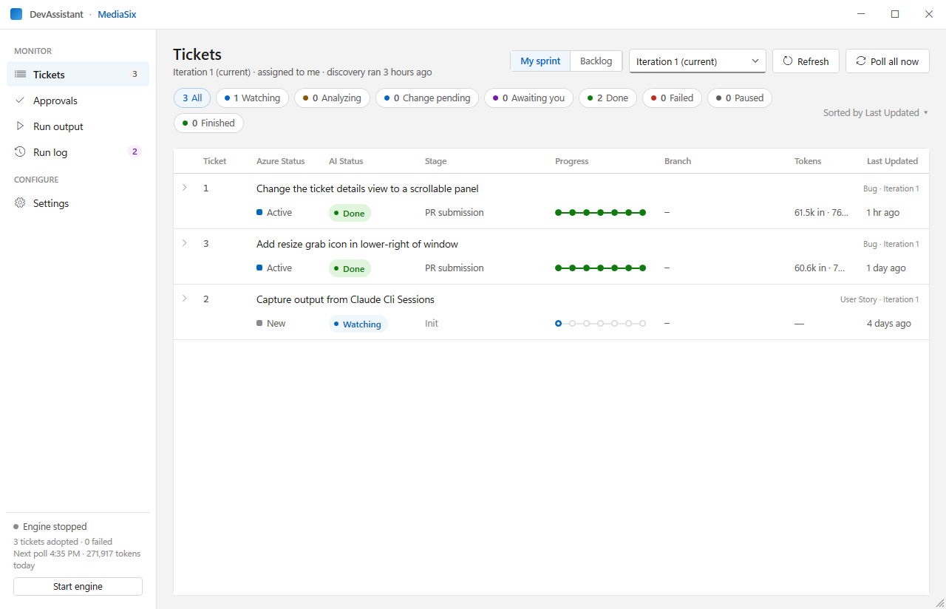Click the progress tracker for ticket 3

tap(601, 268)
